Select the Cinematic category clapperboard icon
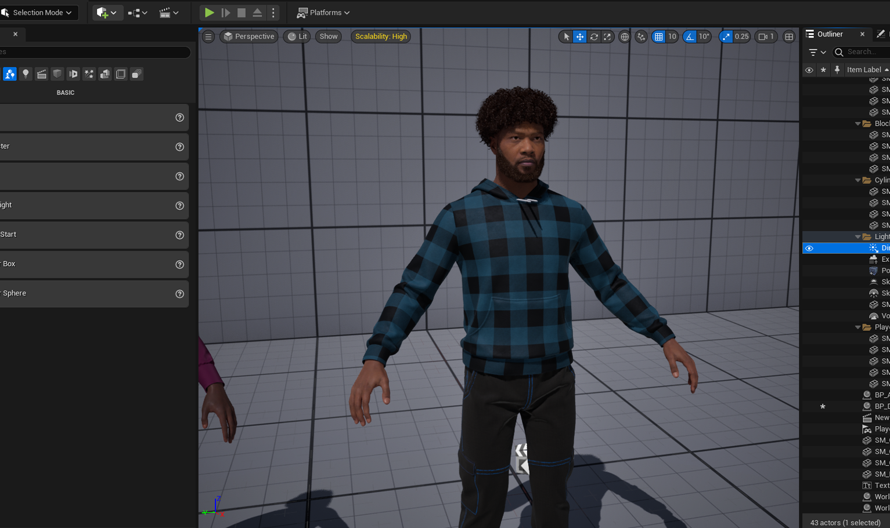Image resolution: width=890 pixels, height=528 pixels. [41, 74]
